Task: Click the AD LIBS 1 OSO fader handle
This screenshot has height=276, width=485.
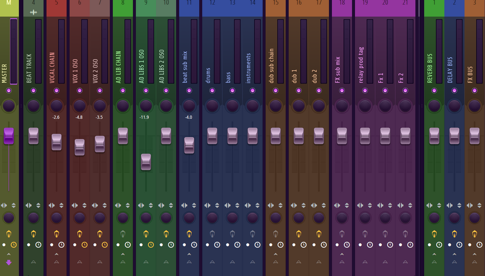Action: pos(146,162)
